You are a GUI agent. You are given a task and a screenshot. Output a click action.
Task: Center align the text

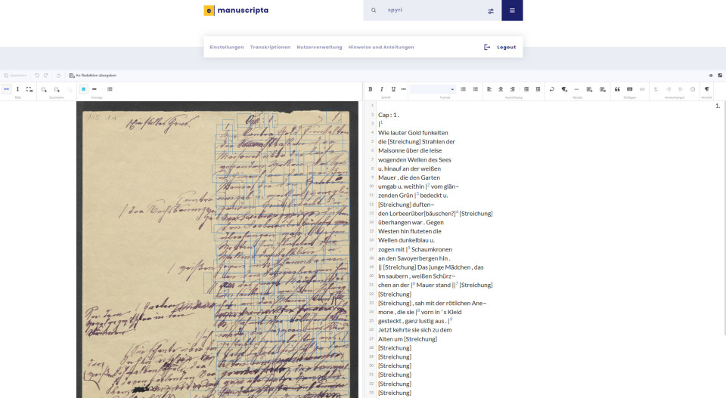pyautogui.click(x=501, y=89)
